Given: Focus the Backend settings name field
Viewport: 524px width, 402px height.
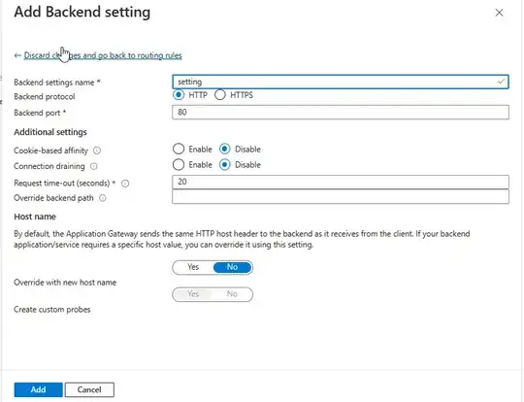Looking at the screenshot, I should (341, 82).
